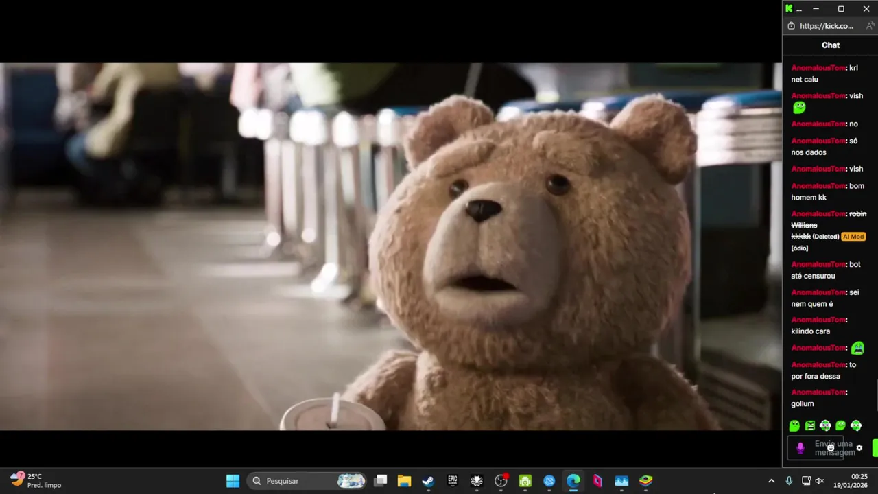Open the Microsoft Edge taskbar icon
Viewport: 878px width, 494px height.
point(573,481)
